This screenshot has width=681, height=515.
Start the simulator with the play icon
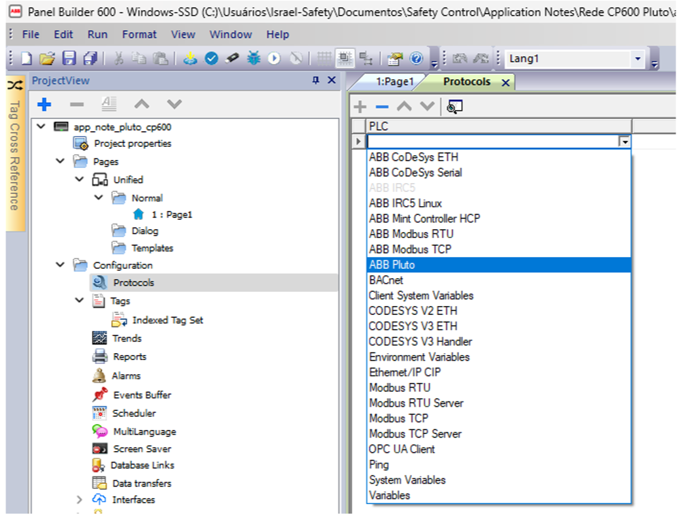tap(274, 58)
